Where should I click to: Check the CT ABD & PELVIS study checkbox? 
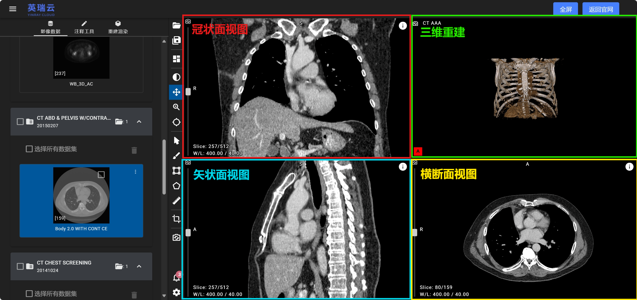[20, 121]
